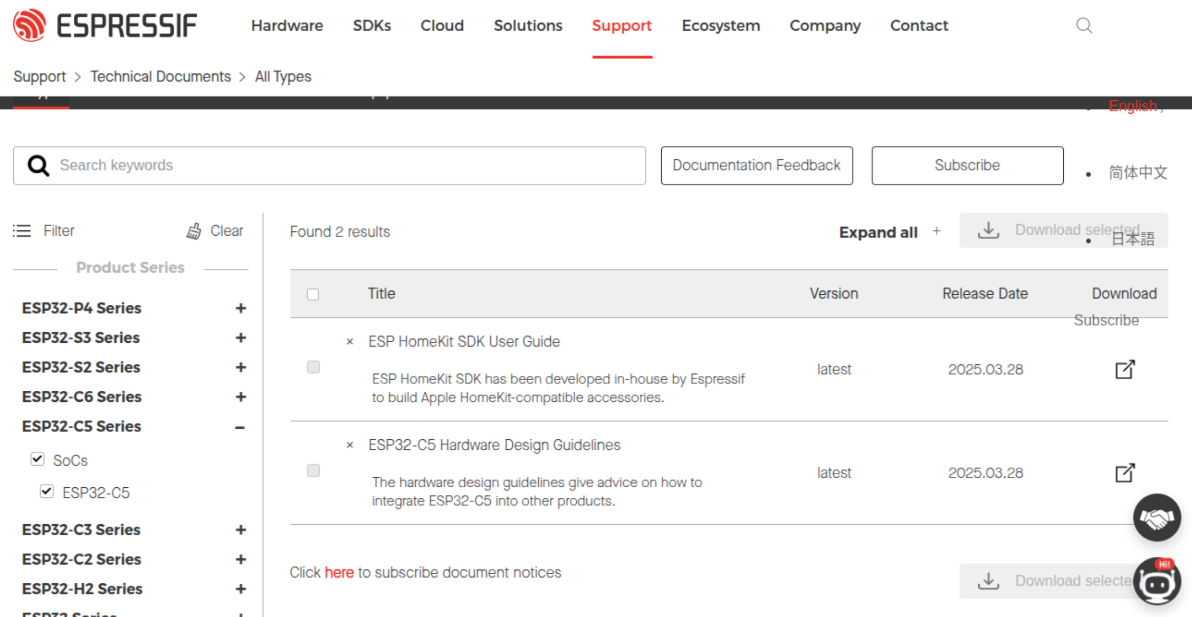This screenshot has height=617, width=1192.
Task: Collapse ESP HomeKit SDK User Guide row with x
Action: [349, 342]
